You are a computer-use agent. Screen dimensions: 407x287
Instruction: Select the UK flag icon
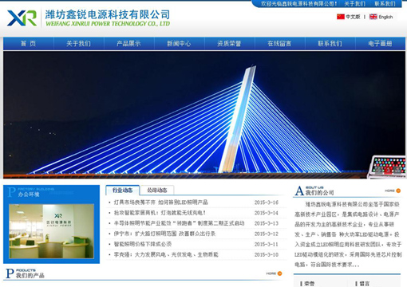pyautogui.click(x=373, y=17)
